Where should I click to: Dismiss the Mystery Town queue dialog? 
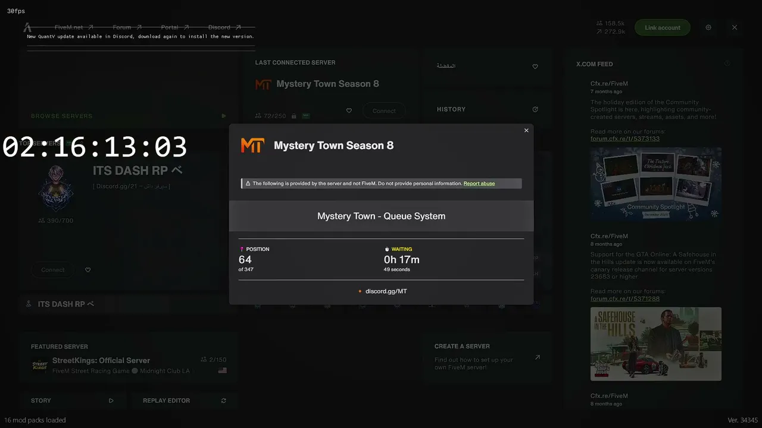pos(526,130)
